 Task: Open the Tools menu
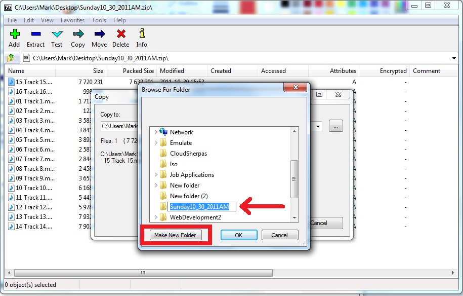(99, 20)
